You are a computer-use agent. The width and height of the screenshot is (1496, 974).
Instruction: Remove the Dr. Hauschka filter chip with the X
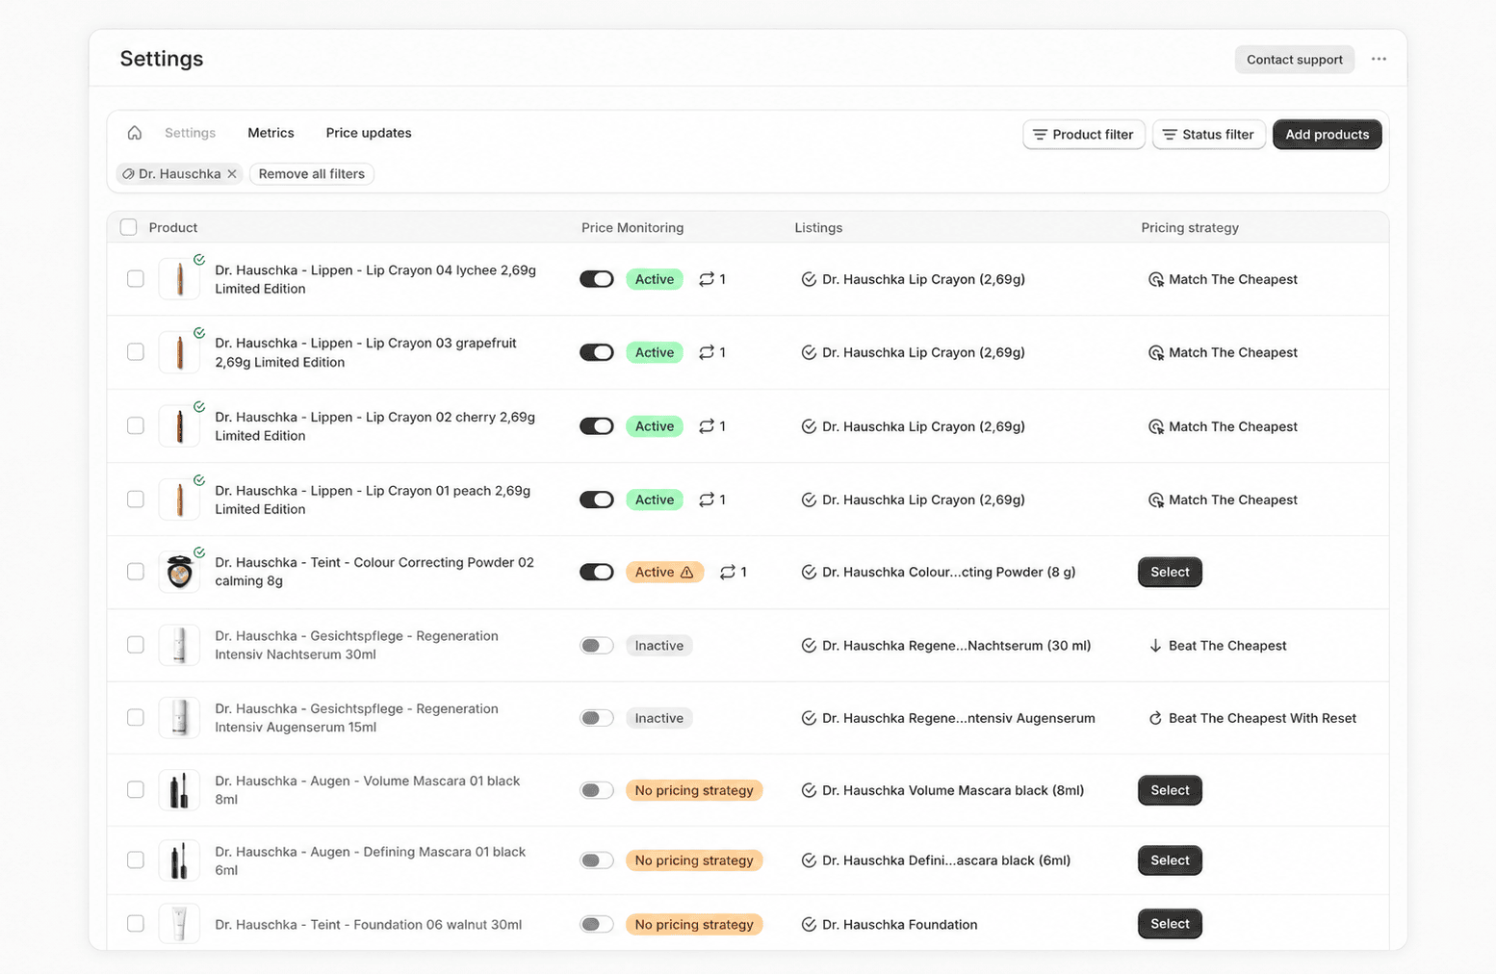[x=232, y=174]
